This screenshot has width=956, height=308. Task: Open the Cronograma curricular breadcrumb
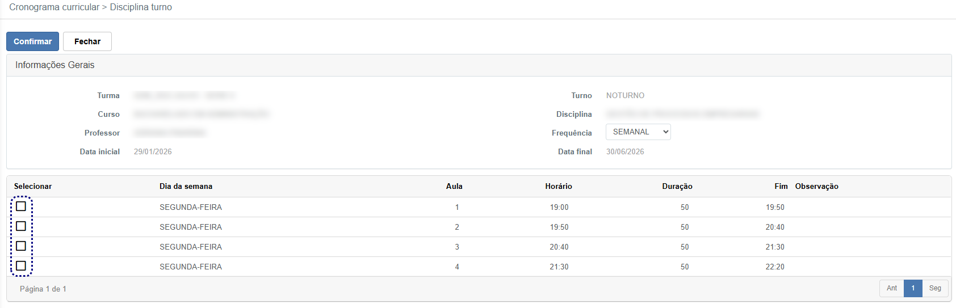[54, 7]
